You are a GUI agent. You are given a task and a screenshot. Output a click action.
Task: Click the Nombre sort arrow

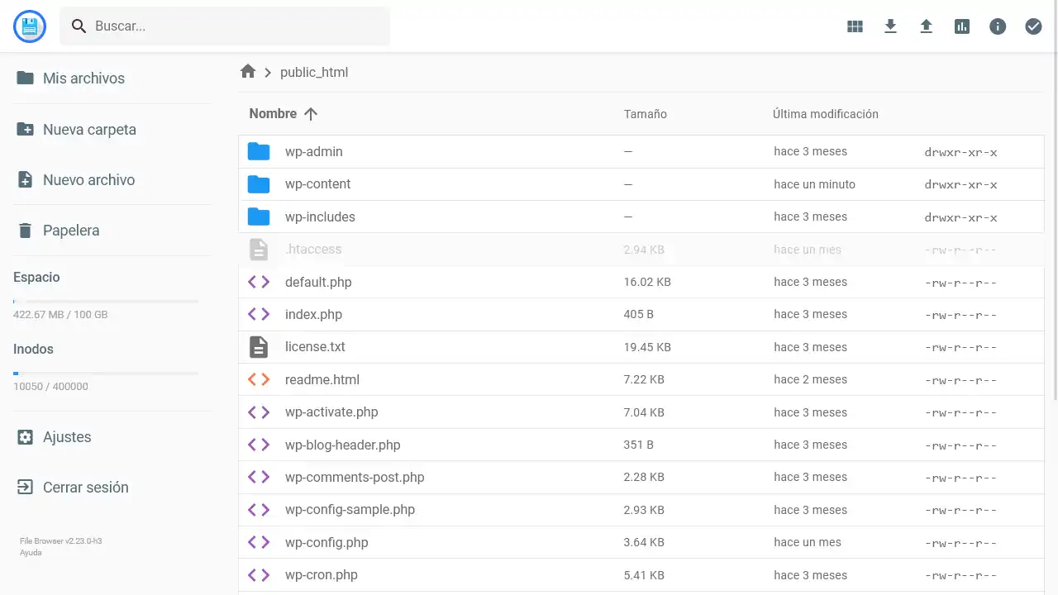click(x=311, y=114)
